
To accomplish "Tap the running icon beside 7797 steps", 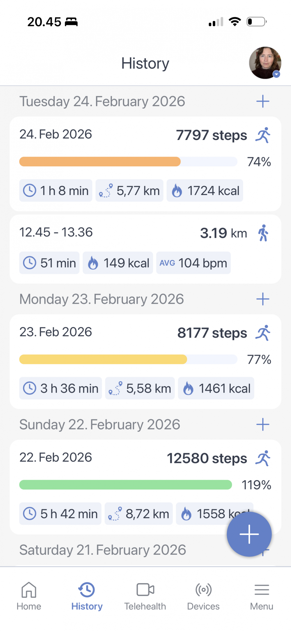I will 263,135.
